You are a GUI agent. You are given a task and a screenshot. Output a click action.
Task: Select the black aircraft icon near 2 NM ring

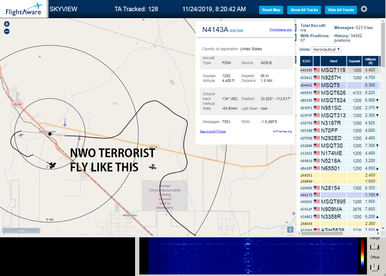click(x=53, y=165)
